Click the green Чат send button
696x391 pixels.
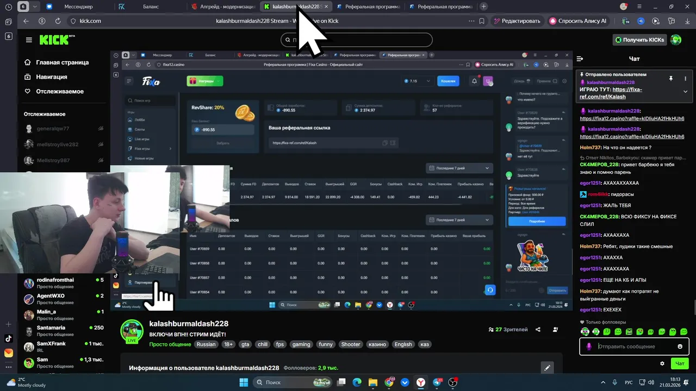[680, 363]
